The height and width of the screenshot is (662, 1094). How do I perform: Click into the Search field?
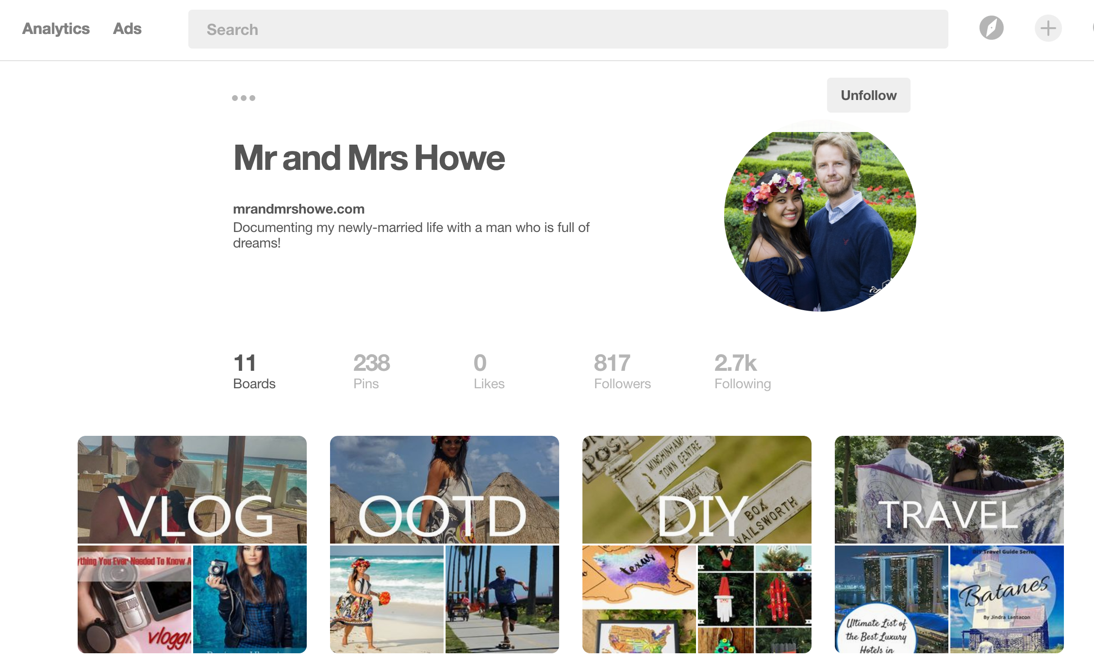[x=568, y=29]
